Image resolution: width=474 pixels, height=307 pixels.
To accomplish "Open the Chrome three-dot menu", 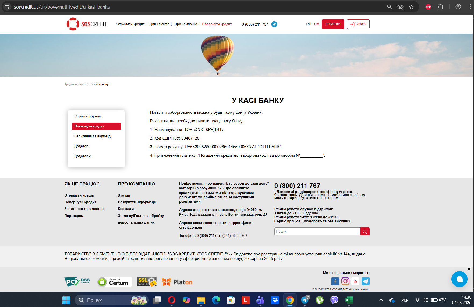I will 470,7.
